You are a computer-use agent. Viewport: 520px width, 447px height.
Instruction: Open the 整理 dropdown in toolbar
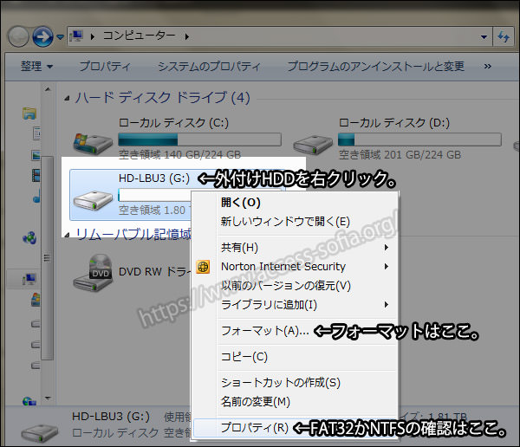[37, 66]
